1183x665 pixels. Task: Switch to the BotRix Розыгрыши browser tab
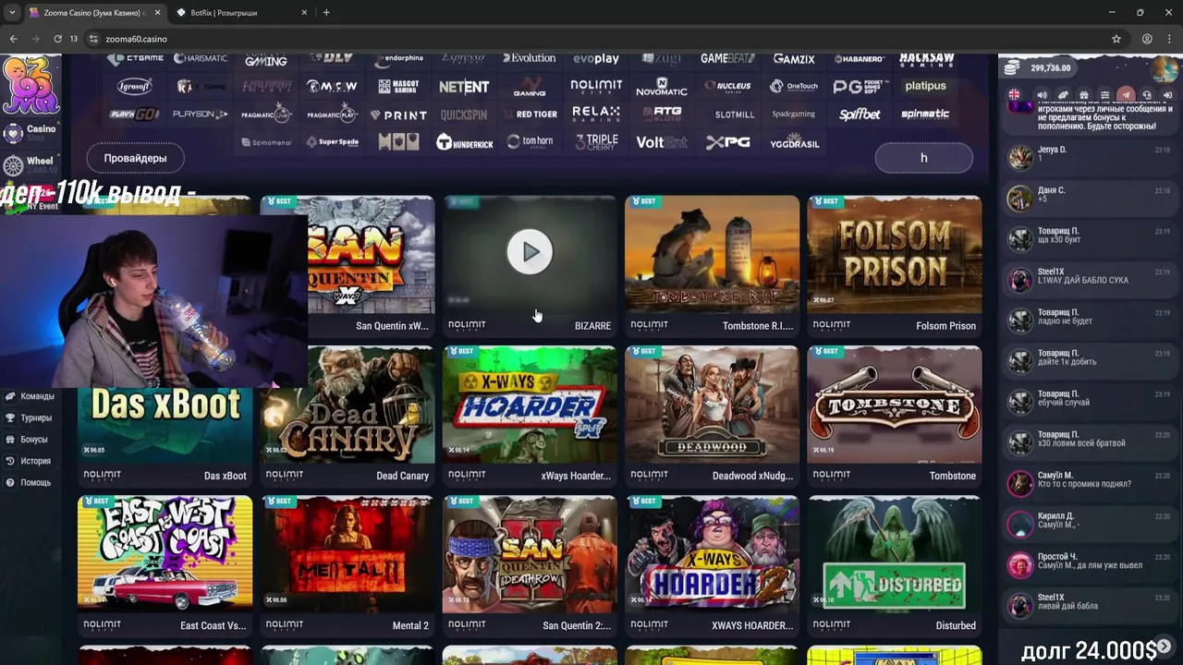[x=240, y=13]
